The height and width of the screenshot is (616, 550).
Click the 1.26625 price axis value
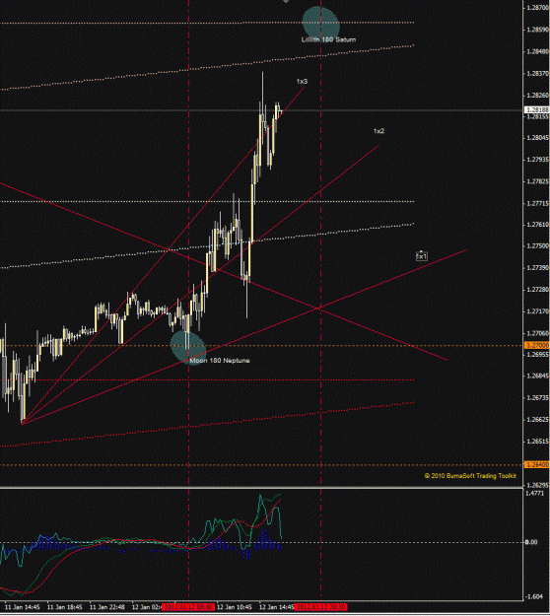tap(537, 420)
